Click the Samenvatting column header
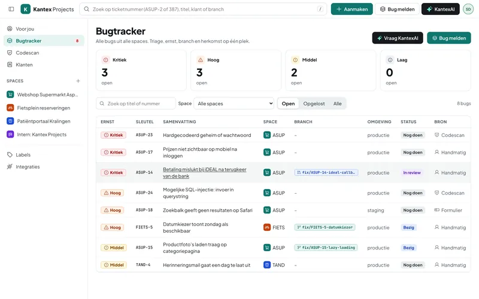Image resolution: width=479 pixels, height=299 pixels. coord(180,122)
